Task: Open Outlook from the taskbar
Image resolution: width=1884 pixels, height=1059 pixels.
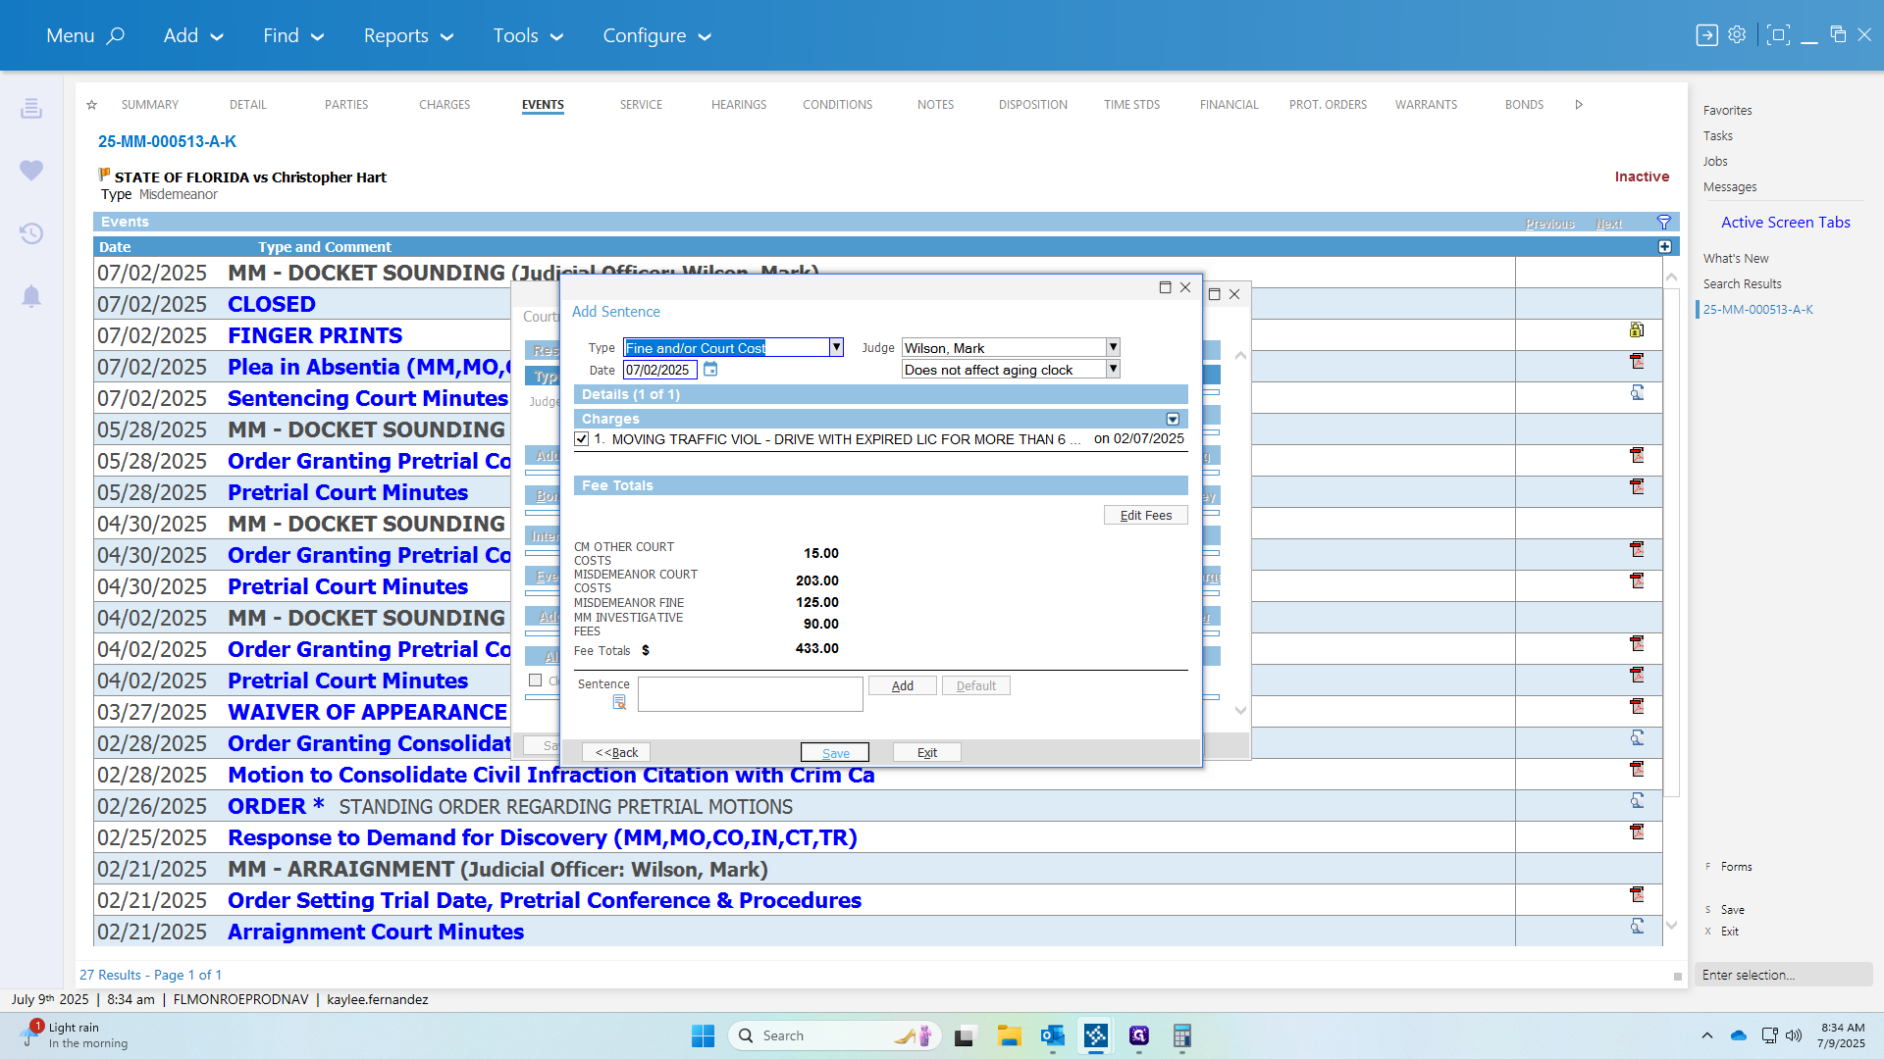Action: pos(1053,1035)
